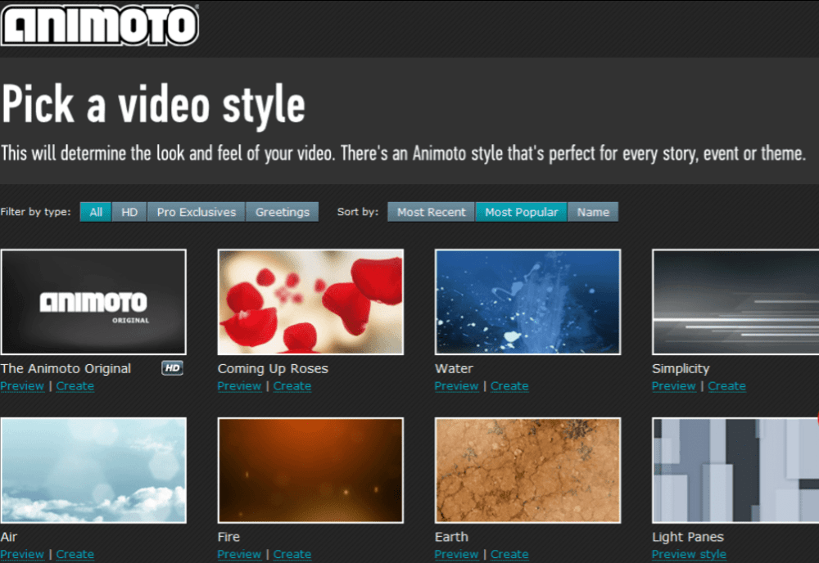Sort styles by Most Recent
The width and height of the screenshot is (819, 563).
pyautogui.click(x=431, y=212)
